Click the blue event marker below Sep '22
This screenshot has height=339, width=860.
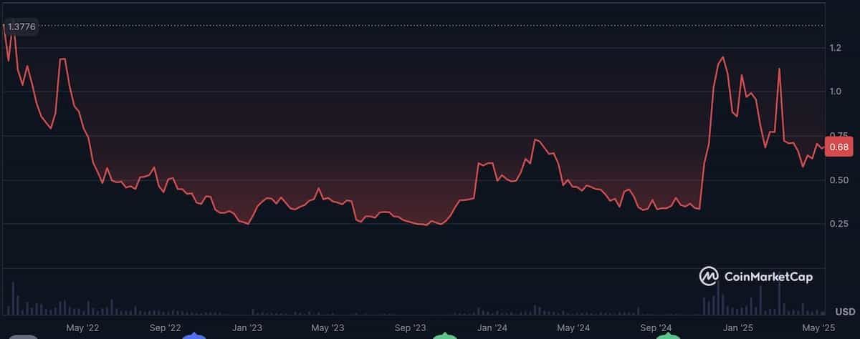(193, 336)
